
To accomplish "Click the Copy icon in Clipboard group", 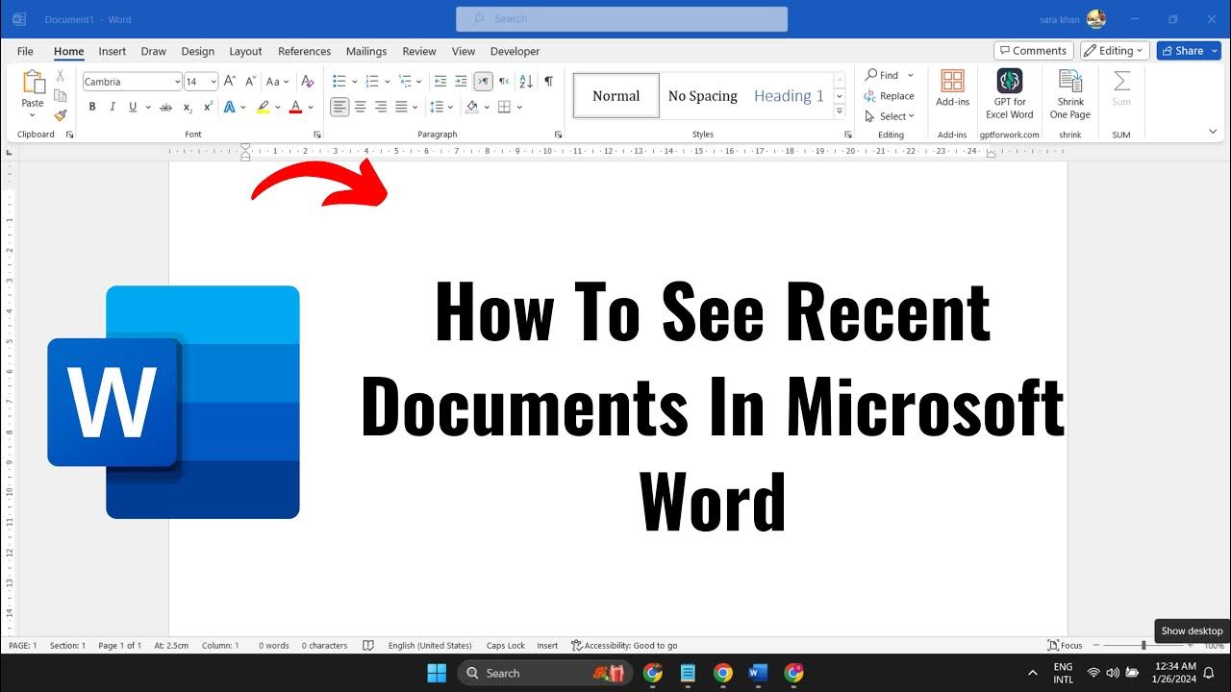I will click(x=61, y=95).
